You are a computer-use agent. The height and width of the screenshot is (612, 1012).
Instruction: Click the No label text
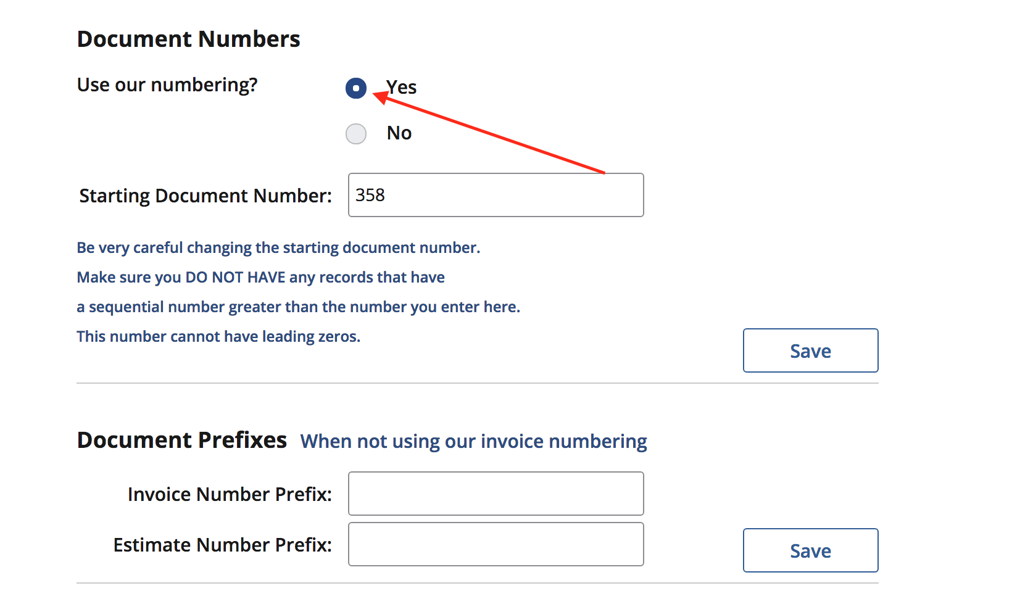pos(399,133)
